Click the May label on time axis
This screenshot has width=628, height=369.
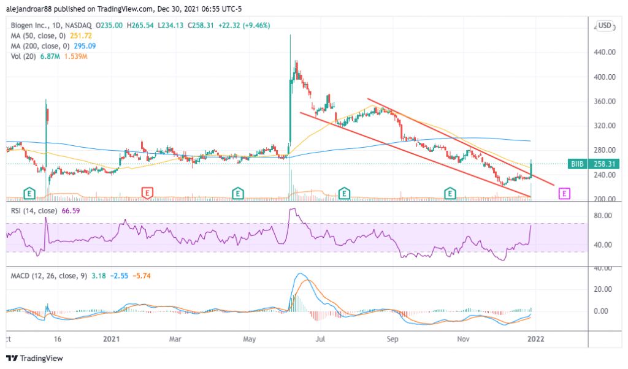coord(249,339)
